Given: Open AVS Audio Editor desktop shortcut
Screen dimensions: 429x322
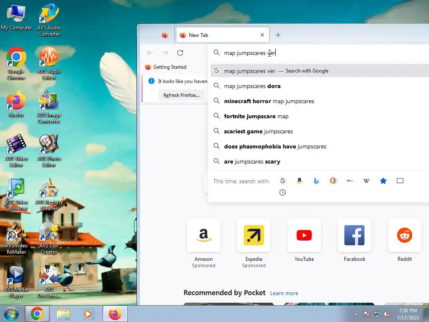Looking at the screenshot, I should coord(49,64).
